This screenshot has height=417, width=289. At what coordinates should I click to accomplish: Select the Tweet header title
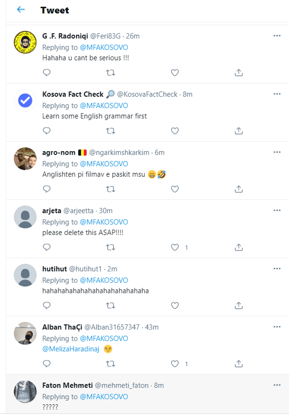point(55,10)
